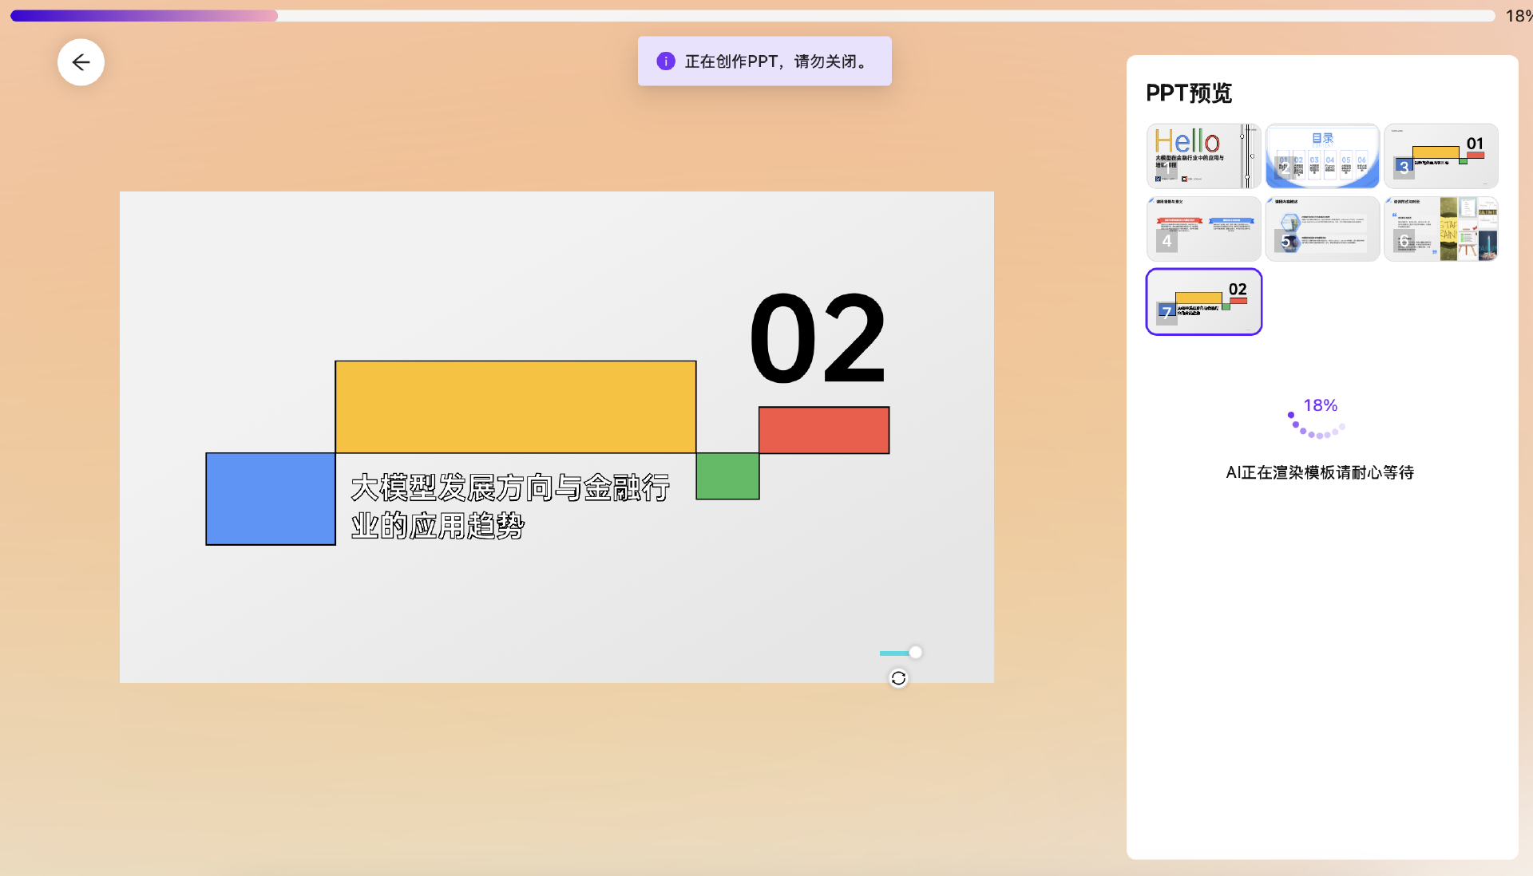Click the small cyan slider handle on the slide

pyautogui.click(x=915, y=653)
